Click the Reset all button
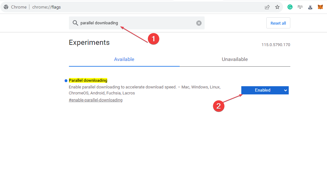The image size is (327, 180). 278,23
